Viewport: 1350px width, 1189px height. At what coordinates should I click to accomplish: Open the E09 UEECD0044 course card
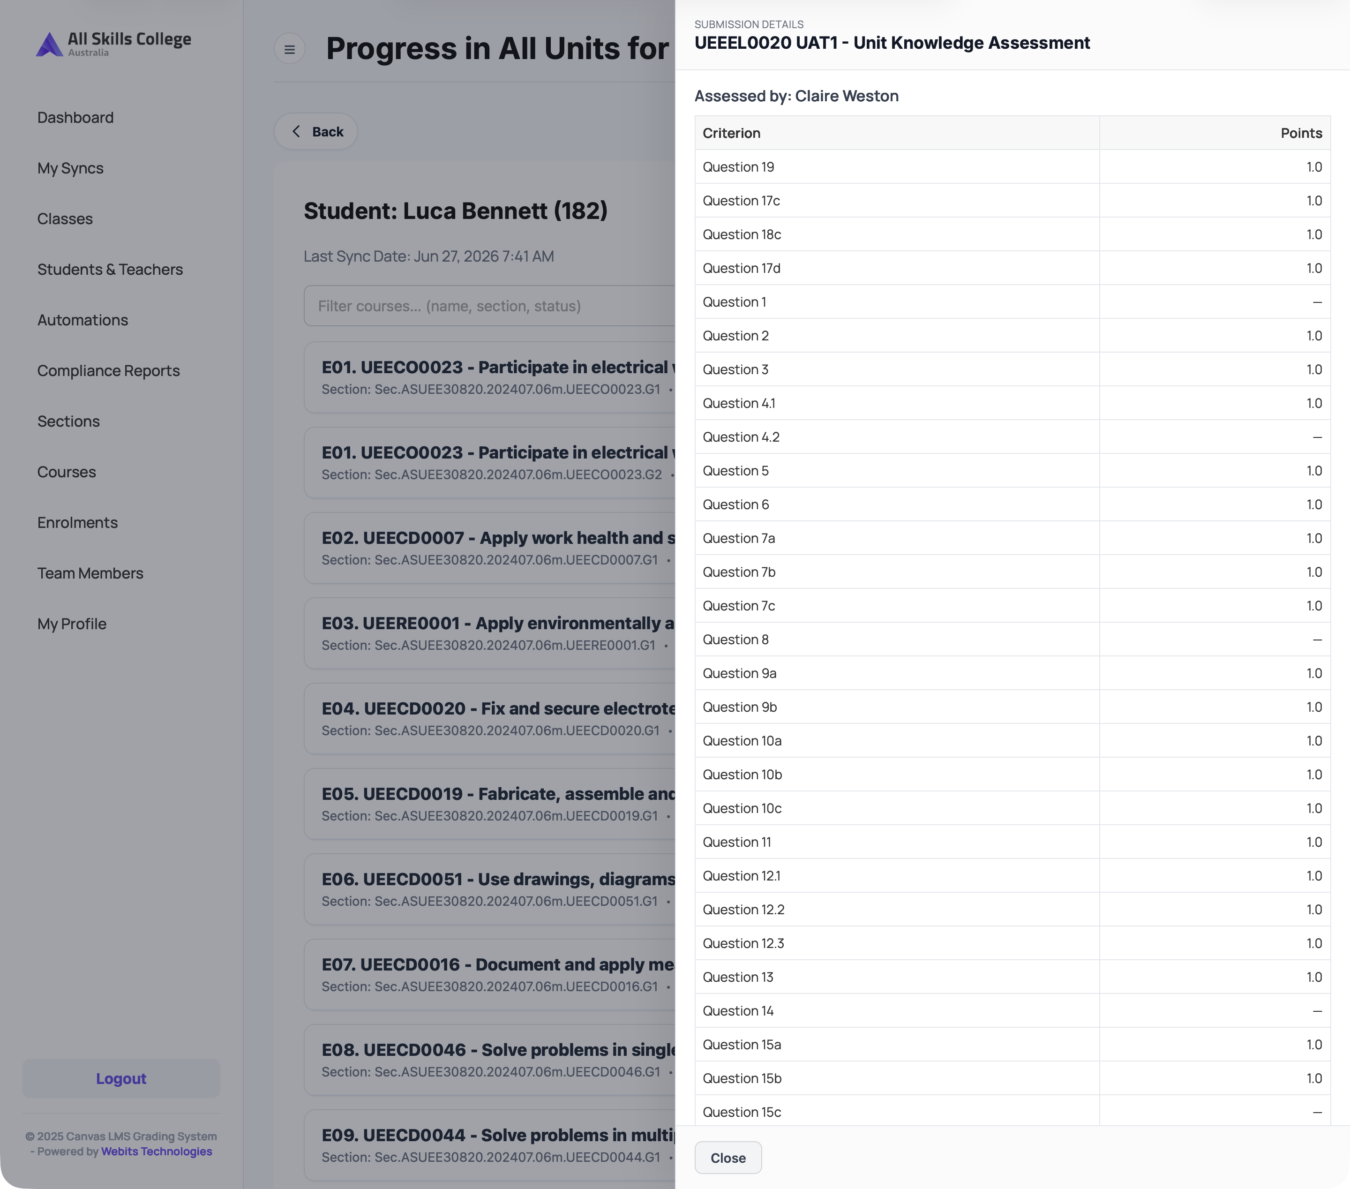tap(489, 1145)
